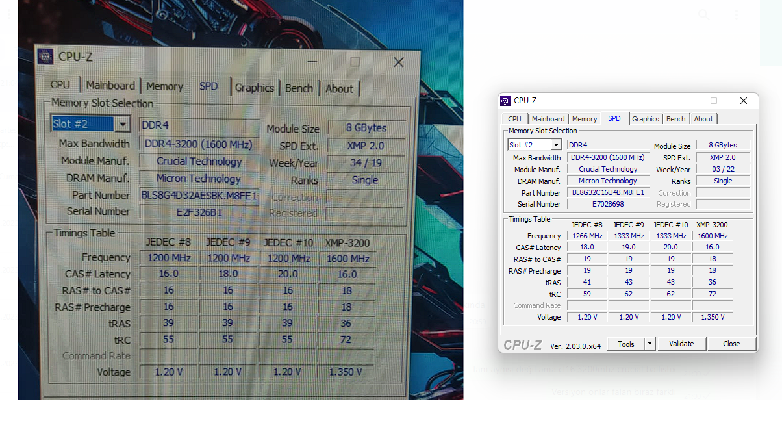The width and height of the screenshot is (782, 421).
Task: Switch to the CPU tab in the right CPU-Z window
Action: (x=514, y=119)
